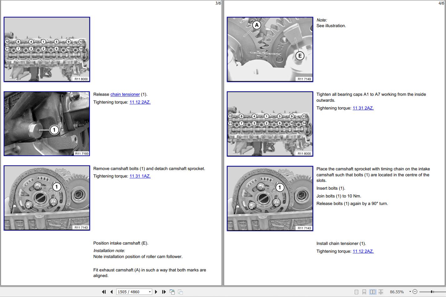
Task: Jump to the last page
Action: point(164,292)
